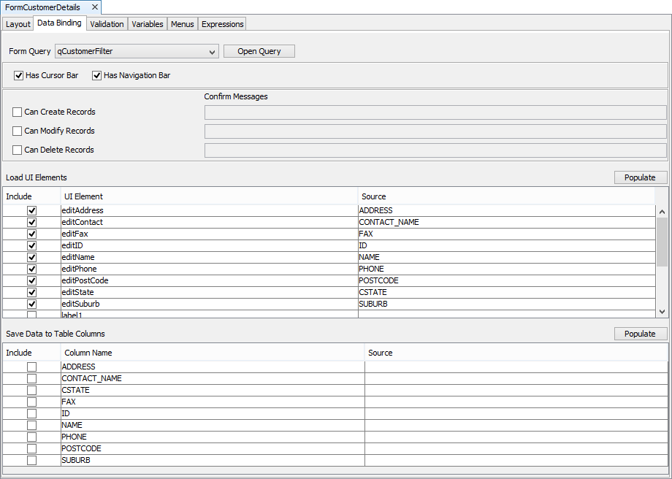The width and height of the screenshot is (672, 479).
Task: Expand the Form Query dropdown
Action: (212, 52)
